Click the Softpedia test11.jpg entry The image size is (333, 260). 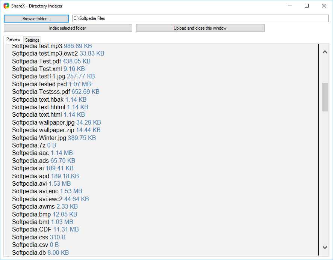tap(53, 76)
